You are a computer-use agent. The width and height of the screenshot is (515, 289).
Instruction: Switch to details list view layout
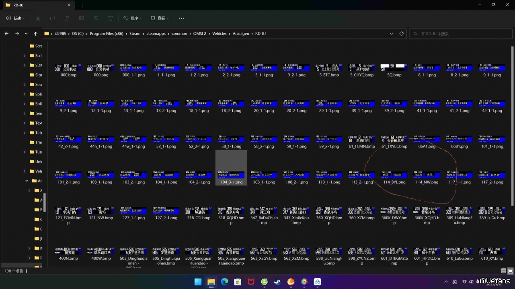click(503, 271)
